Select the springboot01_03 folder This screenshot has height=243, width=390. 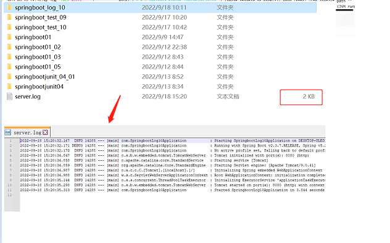(38, 57)
